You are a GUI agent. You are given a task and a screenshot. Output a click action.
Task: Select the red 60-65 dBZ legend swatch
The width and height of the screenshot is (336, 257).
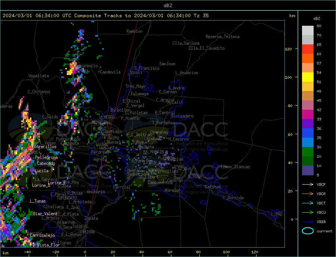tap(308, 49)
